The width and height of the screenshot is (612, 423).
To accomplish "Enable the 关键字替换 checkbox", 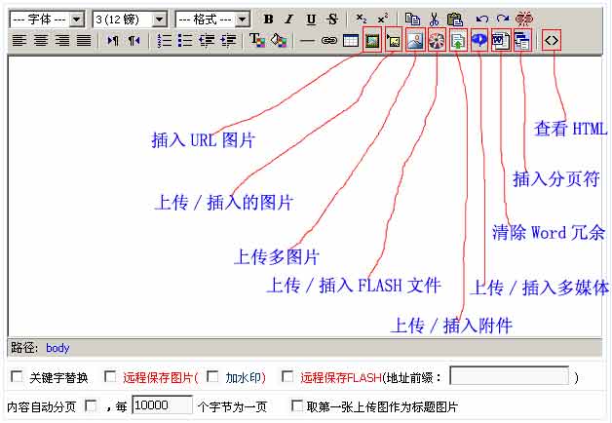I will click(16, 377).
